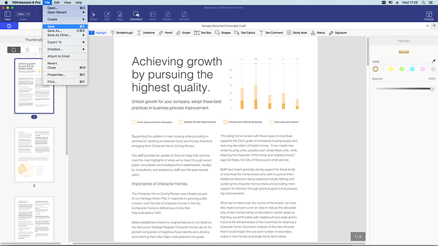Choose Attach to Email menu entry
The image size is (438, 246).
(65, 56)
